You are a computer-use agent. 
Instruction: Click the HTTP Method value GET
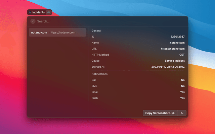point(182,55)
